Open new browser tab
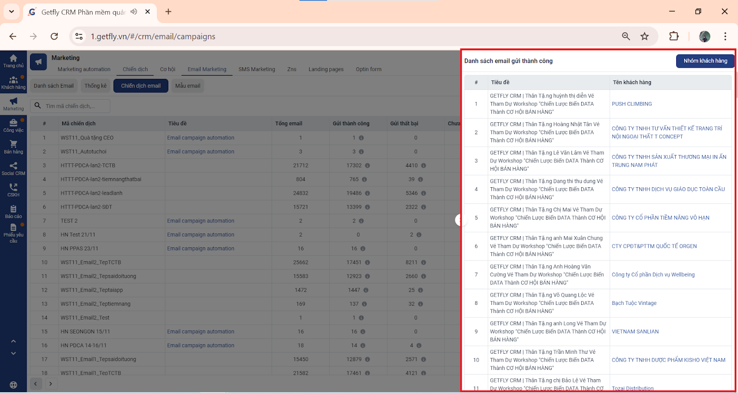Image resolution: width=738 pixels, height=393 pixels. pos(168,12)
